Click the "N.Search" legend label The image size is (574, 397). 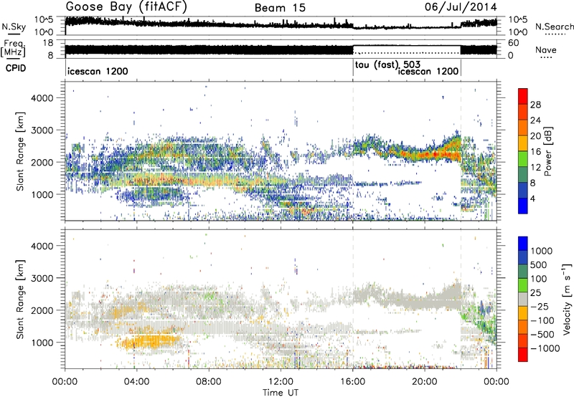(x=554, y=27)
